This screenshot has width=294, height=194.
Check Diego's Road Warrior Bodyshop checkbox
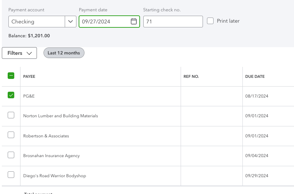[11, 175]
